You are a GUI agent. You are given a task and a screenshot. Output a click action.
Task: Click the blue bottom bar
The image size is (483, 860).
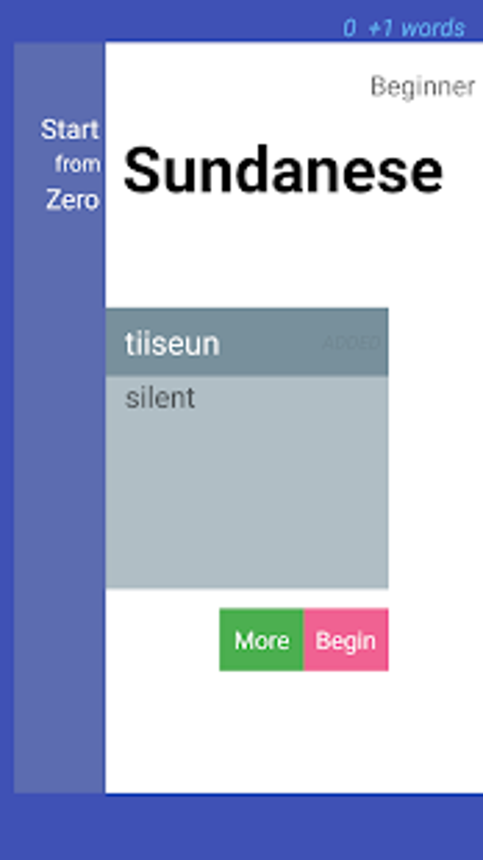point(241,828)
